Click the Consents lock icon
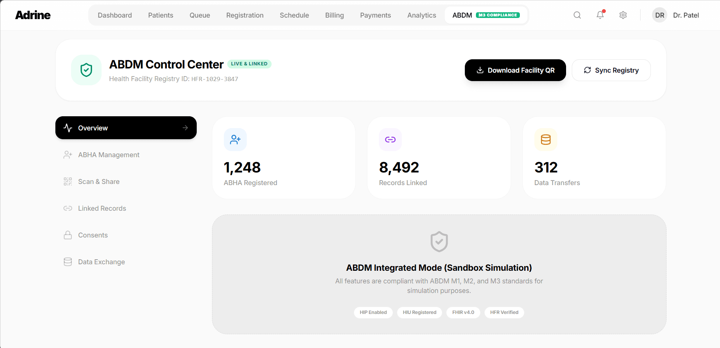 click(x=68, y=235)
